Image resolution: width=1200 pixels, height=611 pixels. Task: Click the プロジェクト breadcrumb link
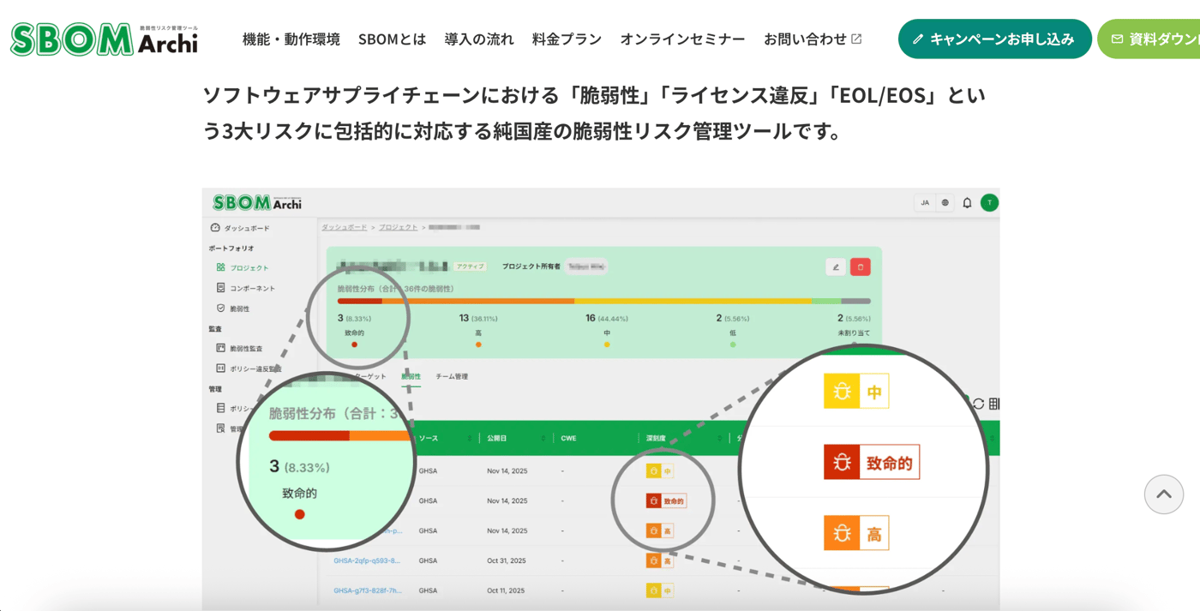[399, 227]
